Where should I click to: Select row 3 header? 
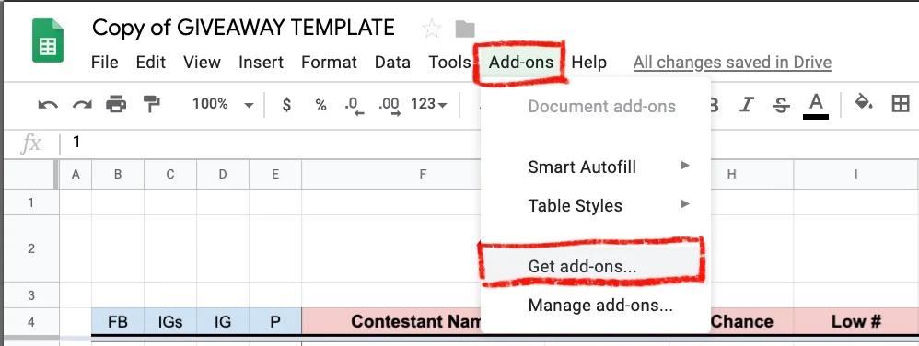click(x=31, y=294)
